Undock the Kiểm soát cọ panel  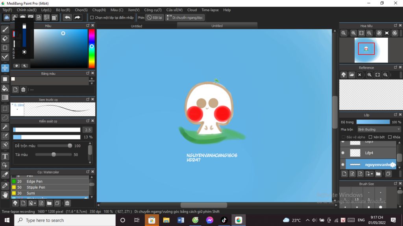[x=88, y=121]
